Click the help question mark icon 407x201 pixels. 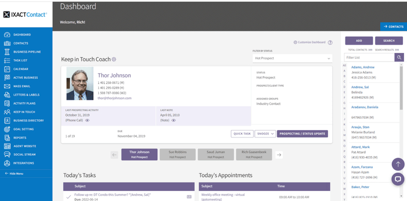pyautogui.click(x=330, y=43)
